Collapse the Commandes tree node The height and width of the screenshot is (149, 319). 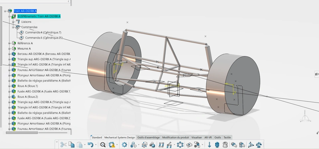pyautogui.click(x=13, y=27)
